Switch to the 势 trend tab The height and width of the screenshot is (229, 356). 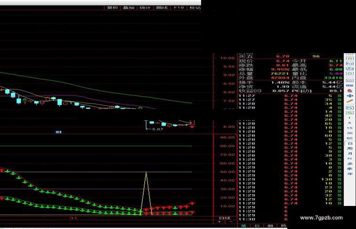click(283, 226)
